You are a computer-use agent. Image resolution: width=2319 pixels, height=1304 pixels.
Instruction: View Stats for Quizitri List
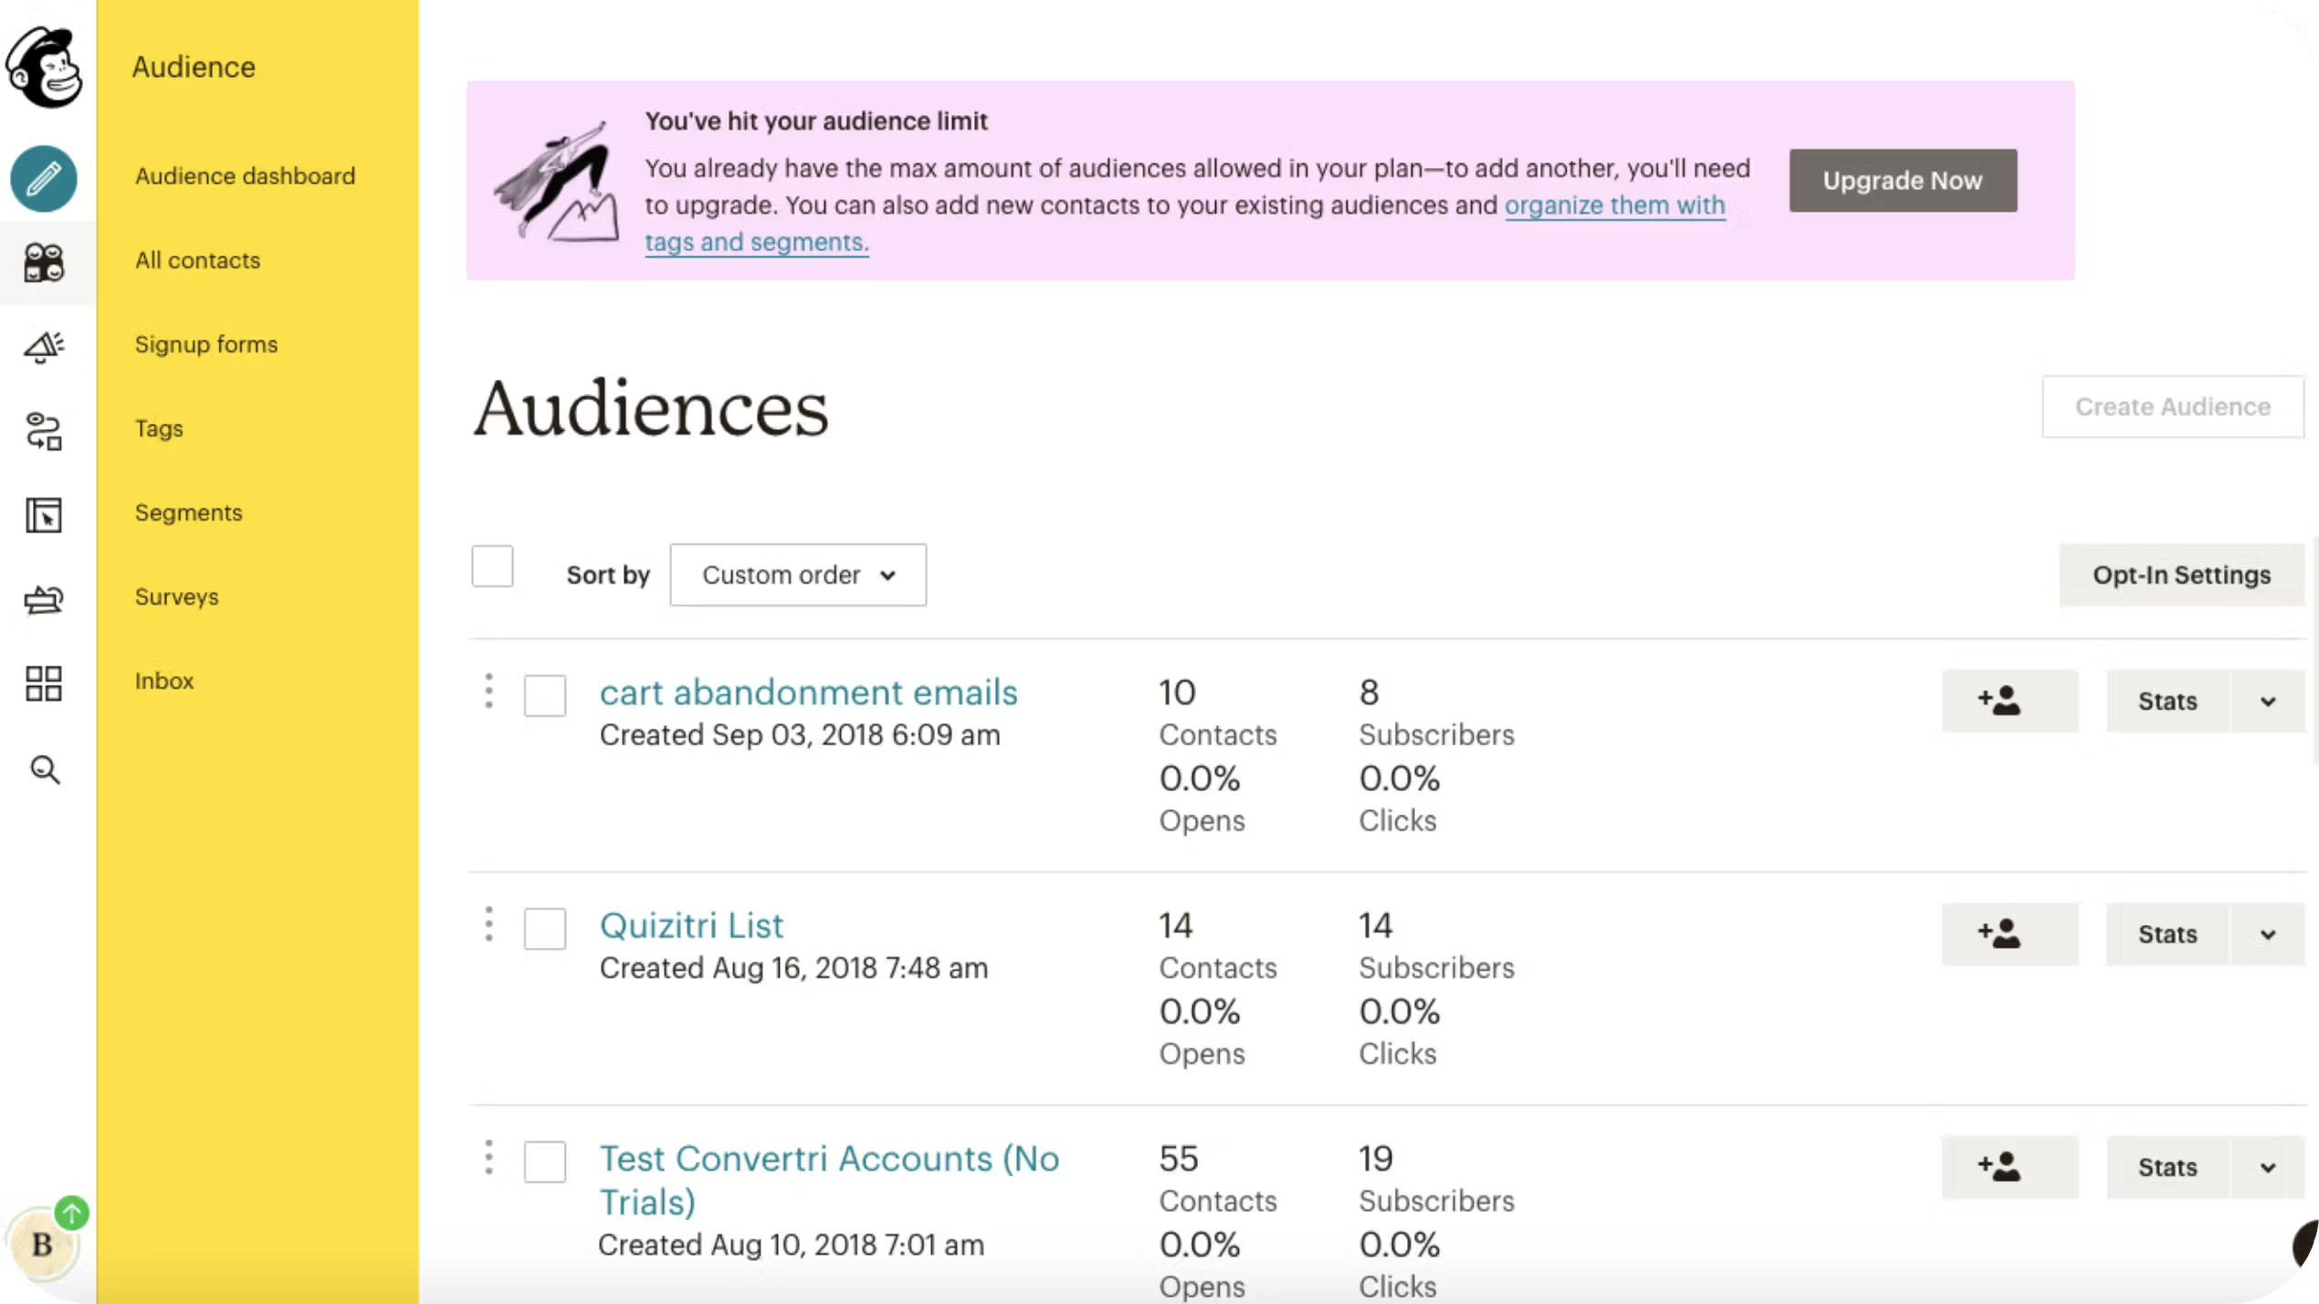click(x=2167, y=933)
